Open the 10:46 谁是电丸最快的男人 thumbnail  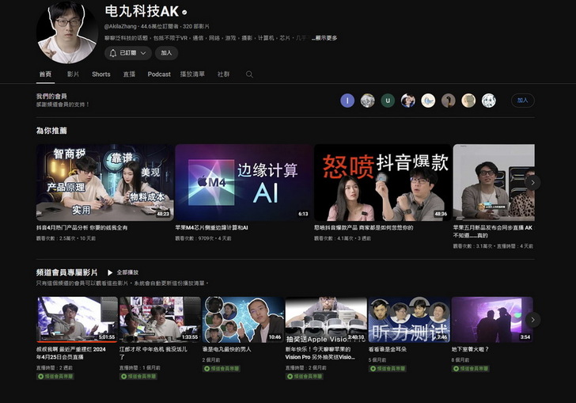pyautogui.click(x=243, y=320)
